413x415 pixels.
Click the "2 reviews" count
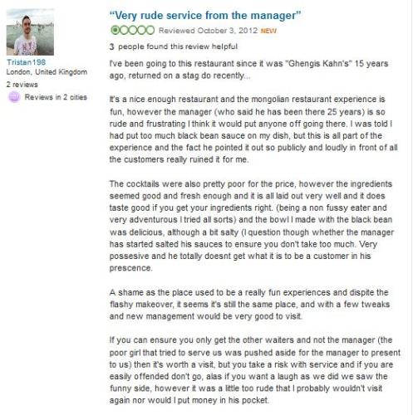(22, 85)
